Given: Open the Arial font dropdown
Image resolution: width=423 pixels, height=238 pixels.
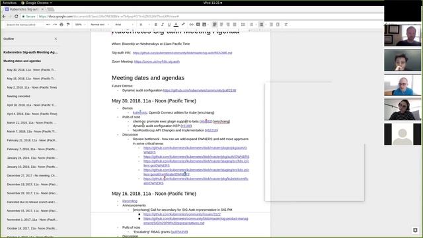Looking at the screenshot, I should [x=124, y=24].
